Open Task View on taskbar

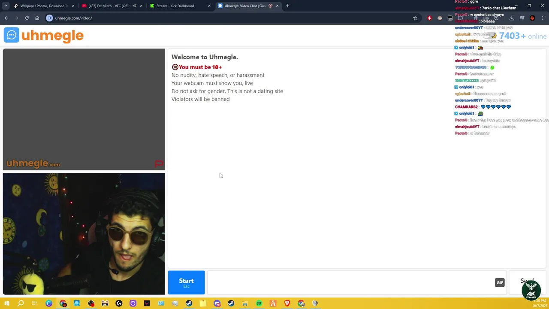(x=34, y=303)
